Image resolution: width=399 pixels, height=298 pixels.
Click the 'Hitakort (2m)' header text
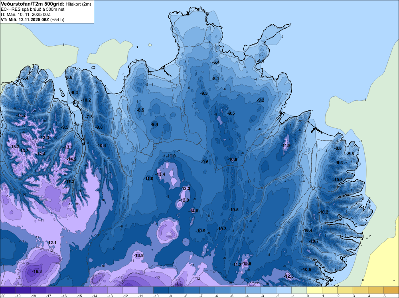click(x=78, y=4)
